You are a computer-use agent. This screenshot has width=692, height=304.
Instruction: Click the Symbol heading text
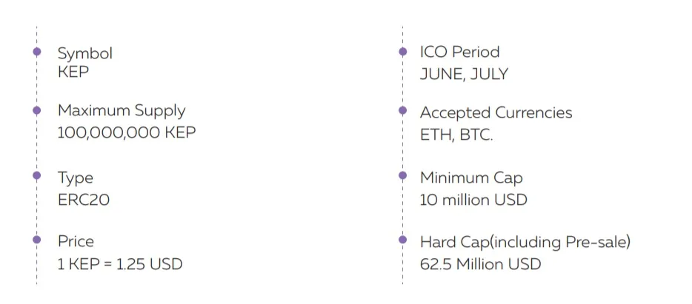[85, 54]
